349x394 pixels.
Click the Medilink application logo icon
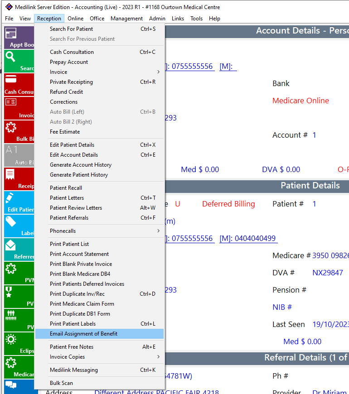[9, 7]
